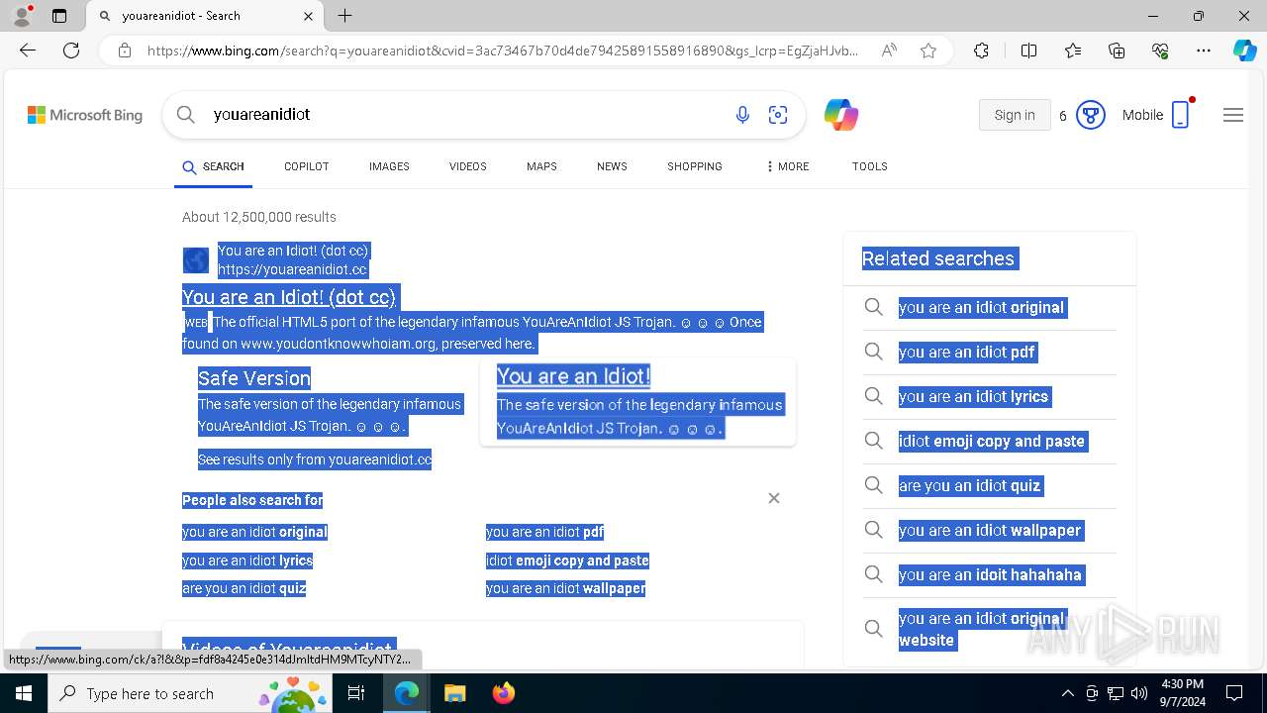Image resolution: width=1267 pixels, height=713 pixels.
Task: Open Task View on the taskbar
Action: tap(357, 693)
